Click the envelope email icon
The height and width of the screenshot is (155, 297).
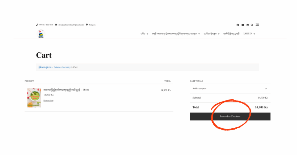pos(56,25)
